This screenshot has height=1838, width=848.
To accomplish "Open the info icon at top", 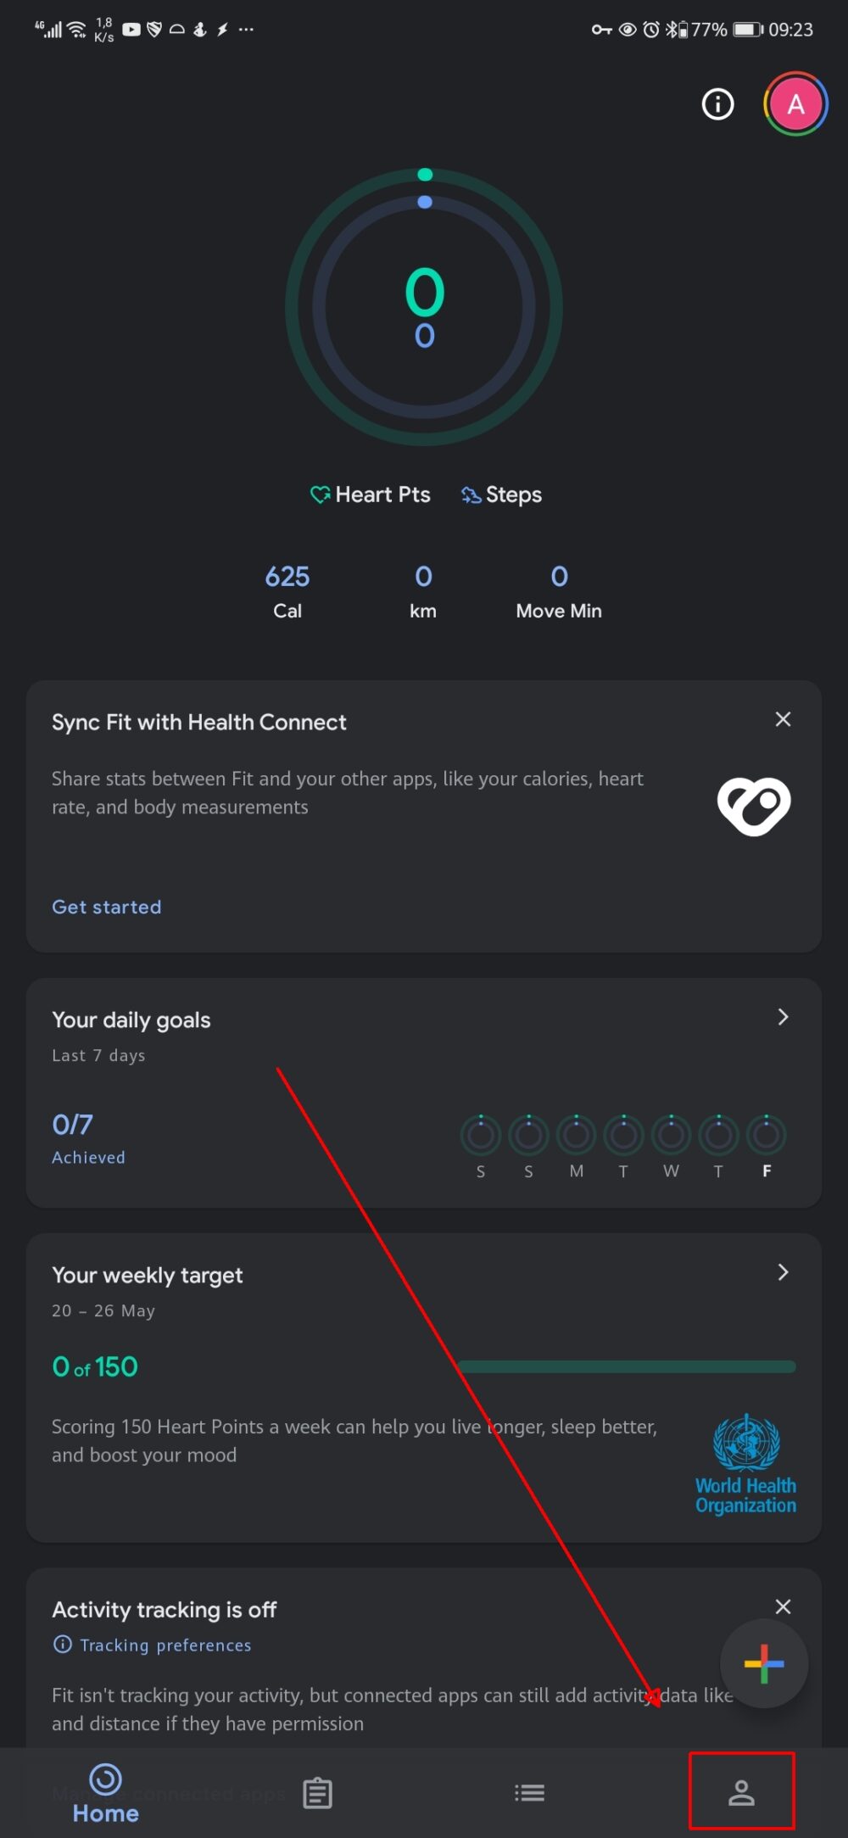I will (717, 104).
